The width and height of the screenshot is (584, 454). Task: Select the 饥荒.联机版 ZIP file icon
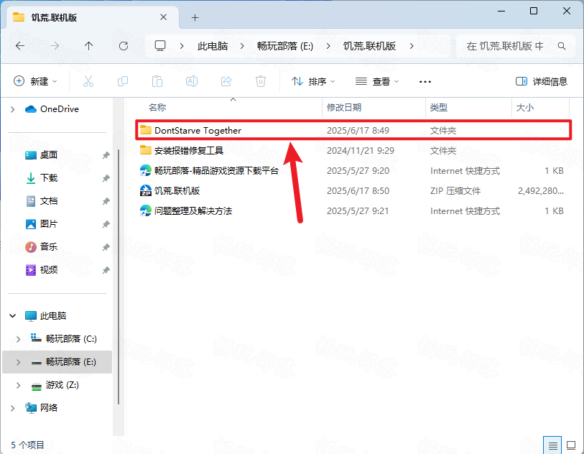click(146, 190)
